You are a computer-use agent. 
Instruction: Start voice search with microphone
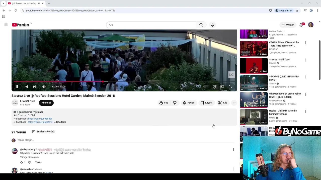pos(212,25)
